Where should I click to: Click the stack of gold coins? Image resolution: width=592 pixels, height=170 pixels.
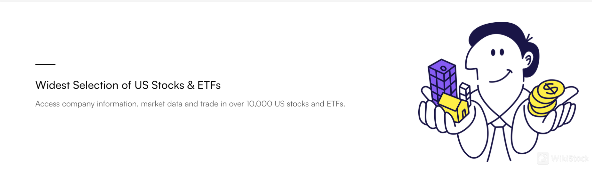pos(544,98)
